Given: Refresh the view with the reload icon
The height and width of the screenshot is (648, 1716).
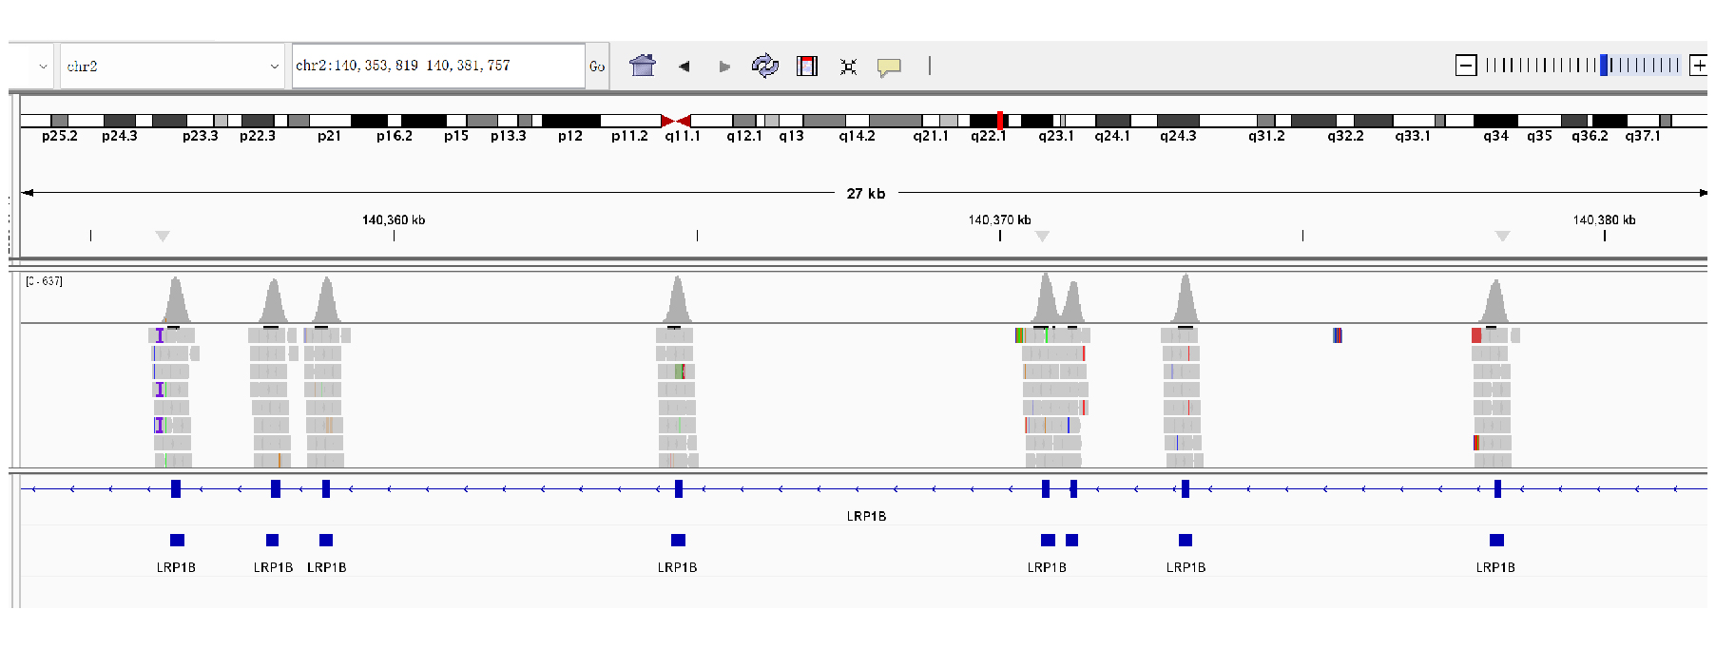Looking at the screenshot, I should tap(764, 66).
